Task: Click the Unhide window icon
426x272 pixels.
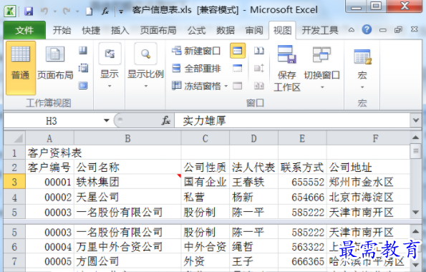Action: tap(237, 86)
